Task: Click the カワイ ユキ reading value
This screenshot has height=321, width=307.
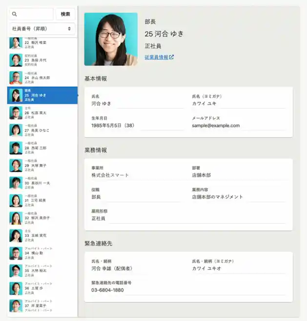Action: click(x=204, y=103)
